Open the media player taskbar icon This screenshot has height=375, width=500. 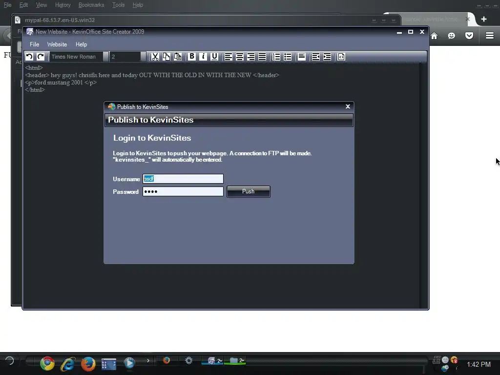click(x=129, y=363)
